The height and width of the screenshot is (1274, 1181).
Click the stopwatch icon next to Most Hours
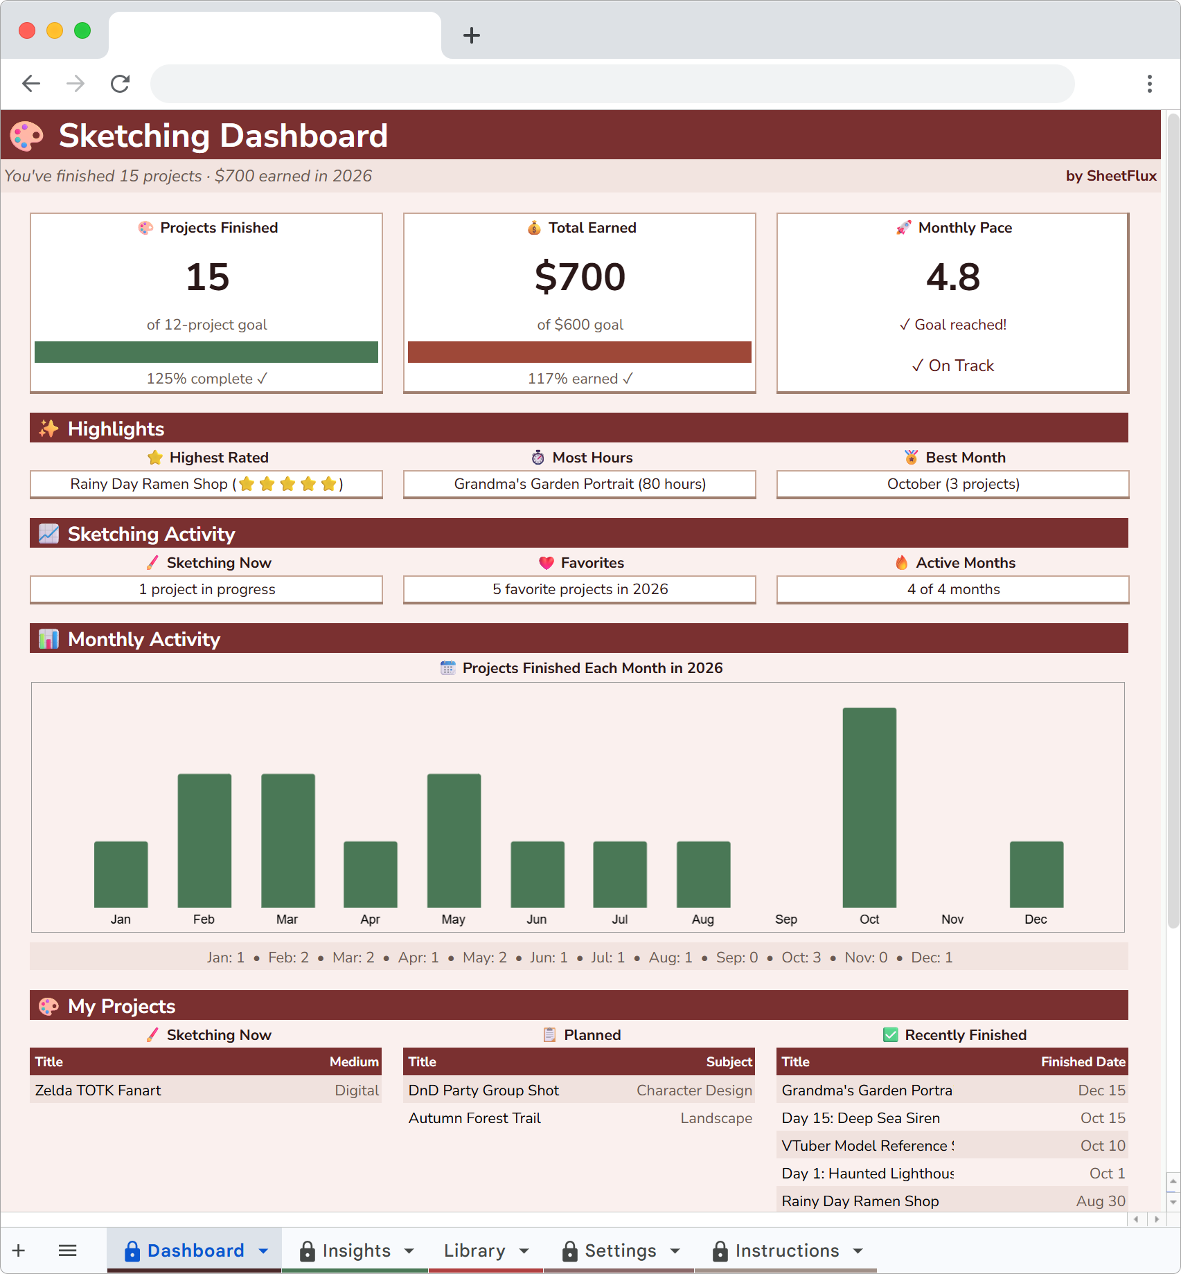point(538,457)
